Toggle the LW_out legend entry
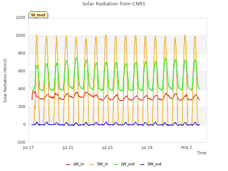The image size is (228, 171). (124, 164)
